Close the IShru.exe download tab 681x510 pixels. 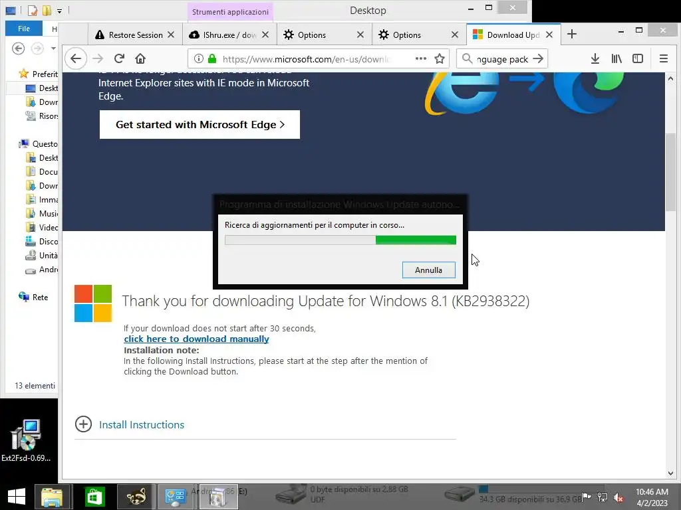click(x=265, y=35)
